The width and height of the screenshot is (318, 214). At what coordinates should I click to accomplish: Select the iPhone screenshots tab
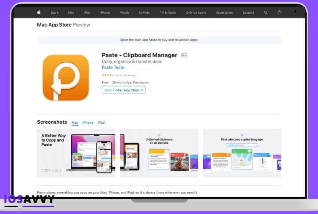[x=88, y=122]
